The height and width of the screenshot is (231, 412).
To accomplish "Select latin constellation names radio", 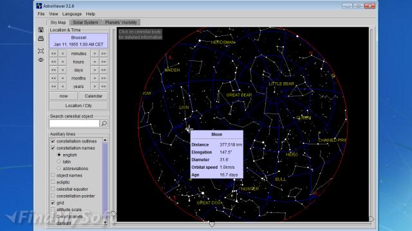I will point(59,162).
